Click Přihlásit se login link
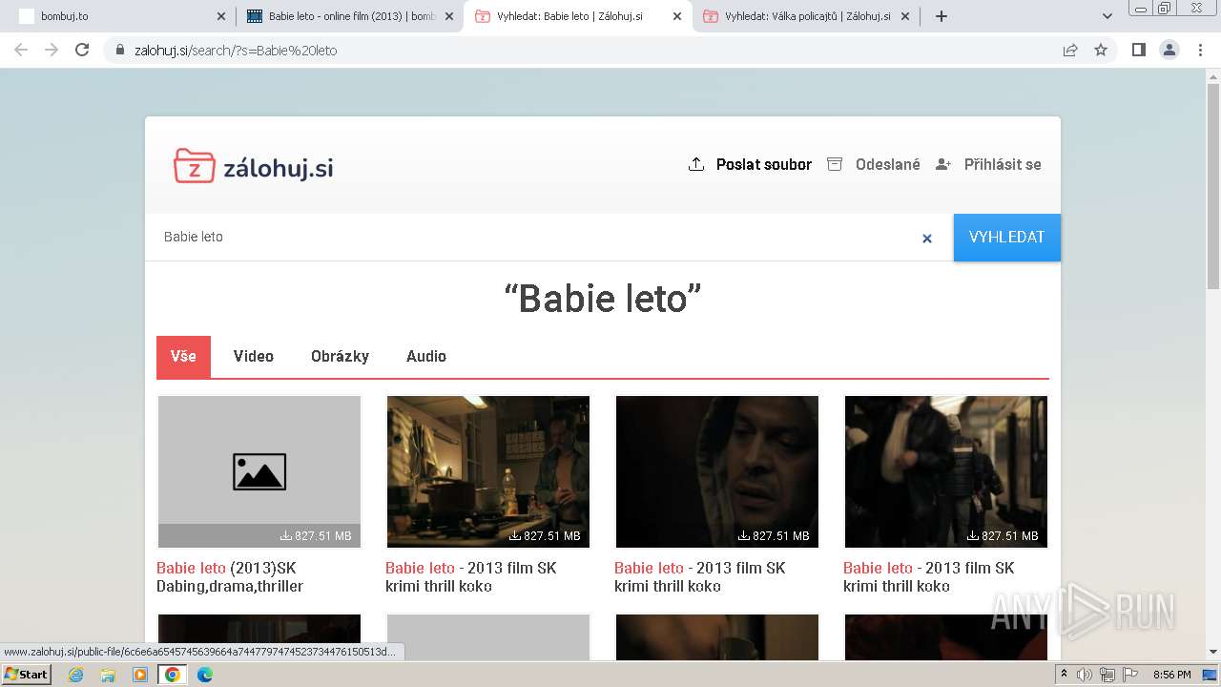 pos(1003,164)
